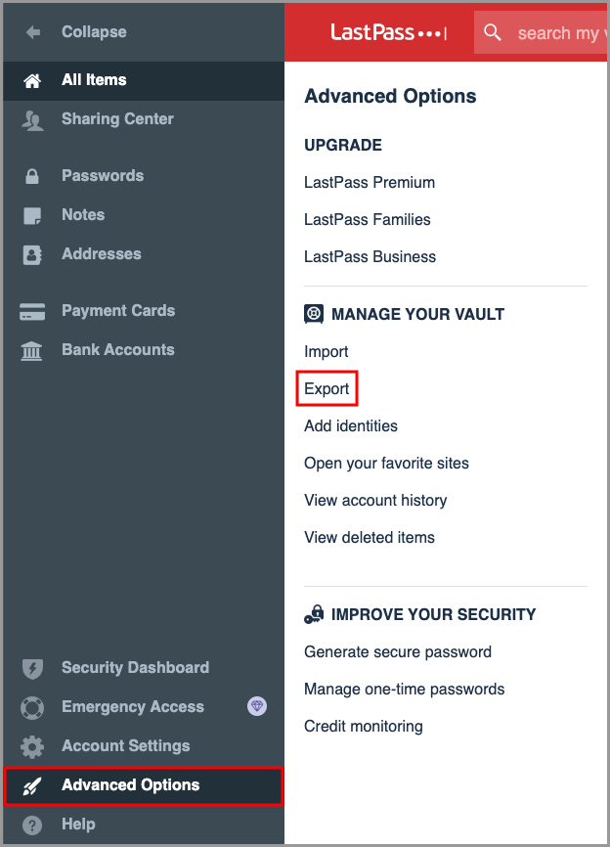Open Sharing Center via its people icon
610x847 pixels.
[32, 120]
